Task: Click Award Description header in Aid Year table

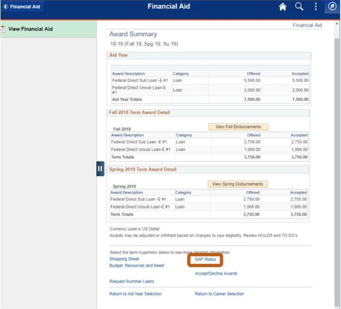Action: (x=128, y=74)
